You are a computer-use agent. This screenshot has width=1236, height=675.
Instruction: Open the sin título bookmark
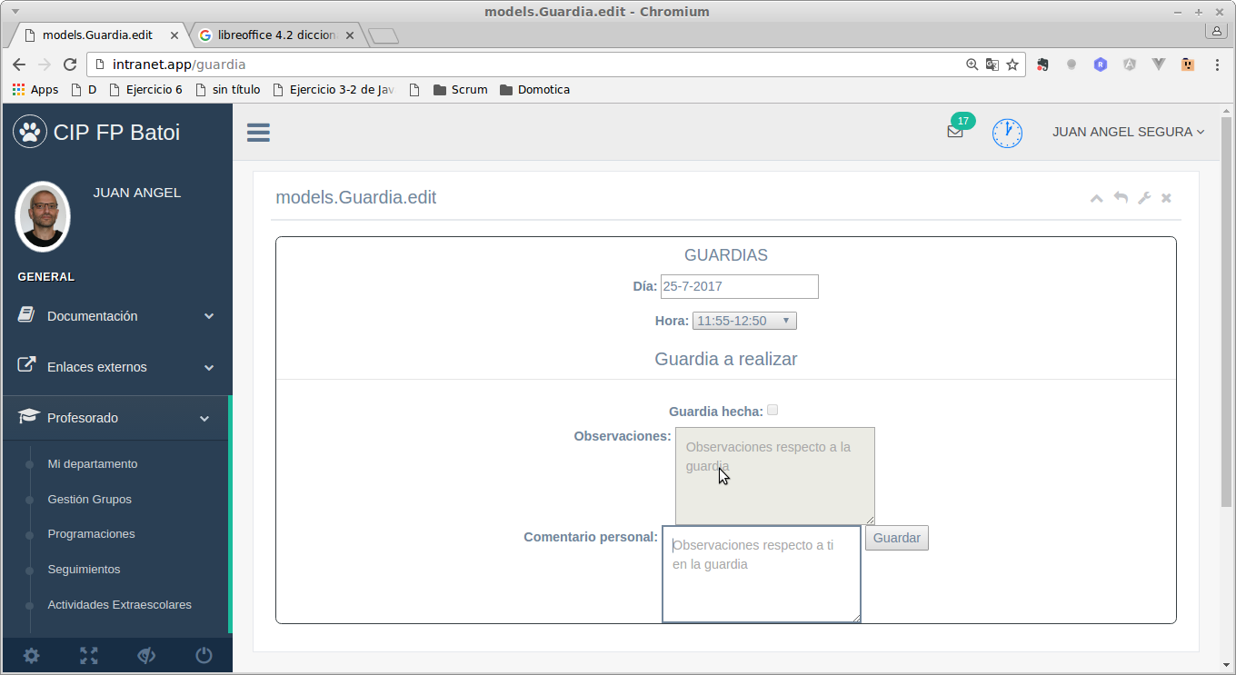click(228, 90)
